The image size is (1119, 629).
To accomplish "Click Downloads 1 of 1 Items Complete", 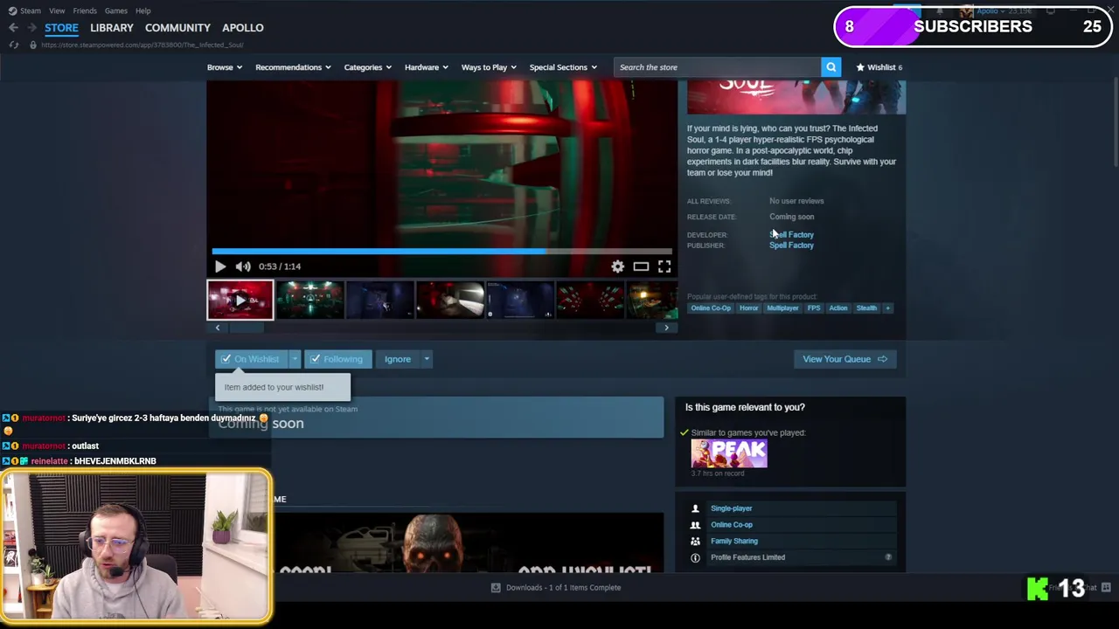I will click(563, 588).
